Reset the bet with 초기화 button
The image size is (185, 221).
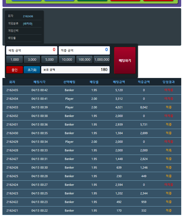click(x=32, y=70)
